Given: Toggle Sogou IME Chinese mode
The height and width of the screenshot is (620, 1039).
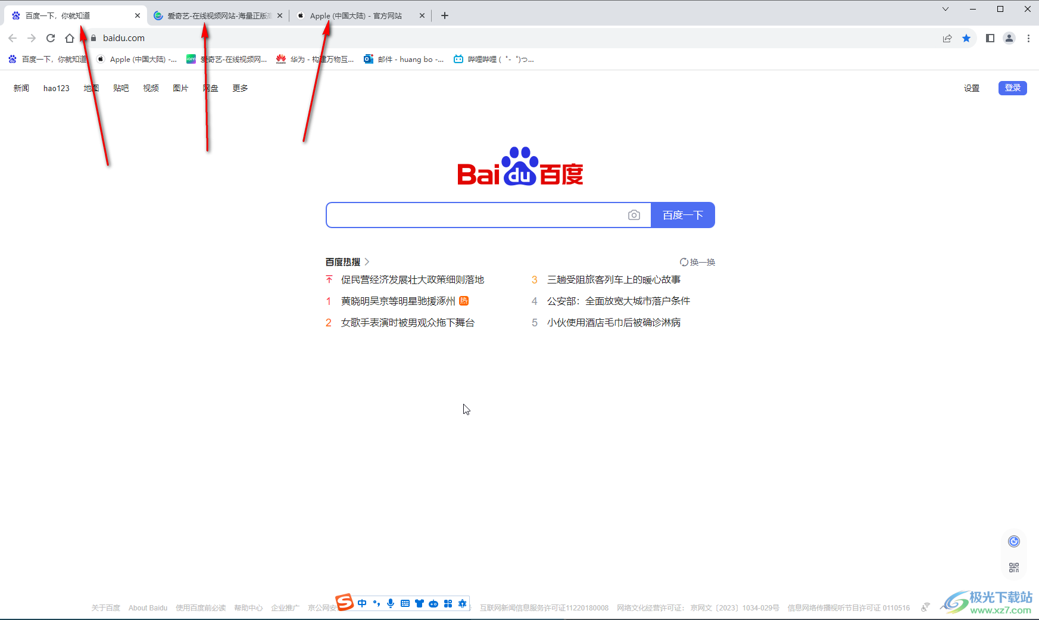Looking at the screenshot, I should (362, 603).
